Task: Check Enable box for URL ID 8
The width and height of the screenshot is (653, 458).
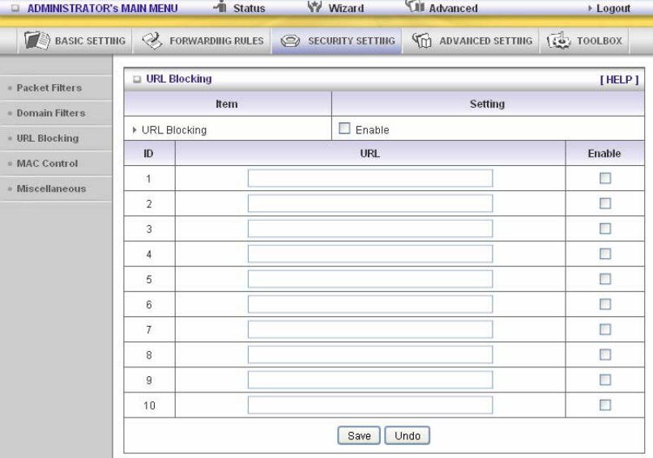Action: coord(605,354)
